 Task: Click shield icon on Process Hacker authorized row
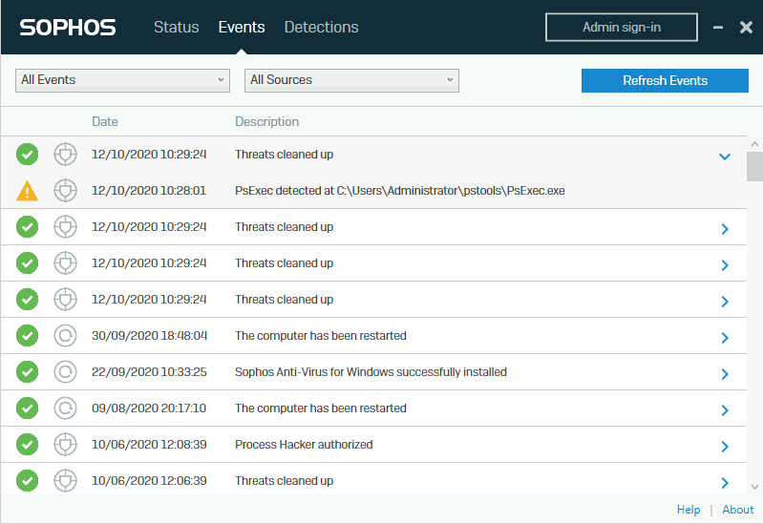pos(65,445)
